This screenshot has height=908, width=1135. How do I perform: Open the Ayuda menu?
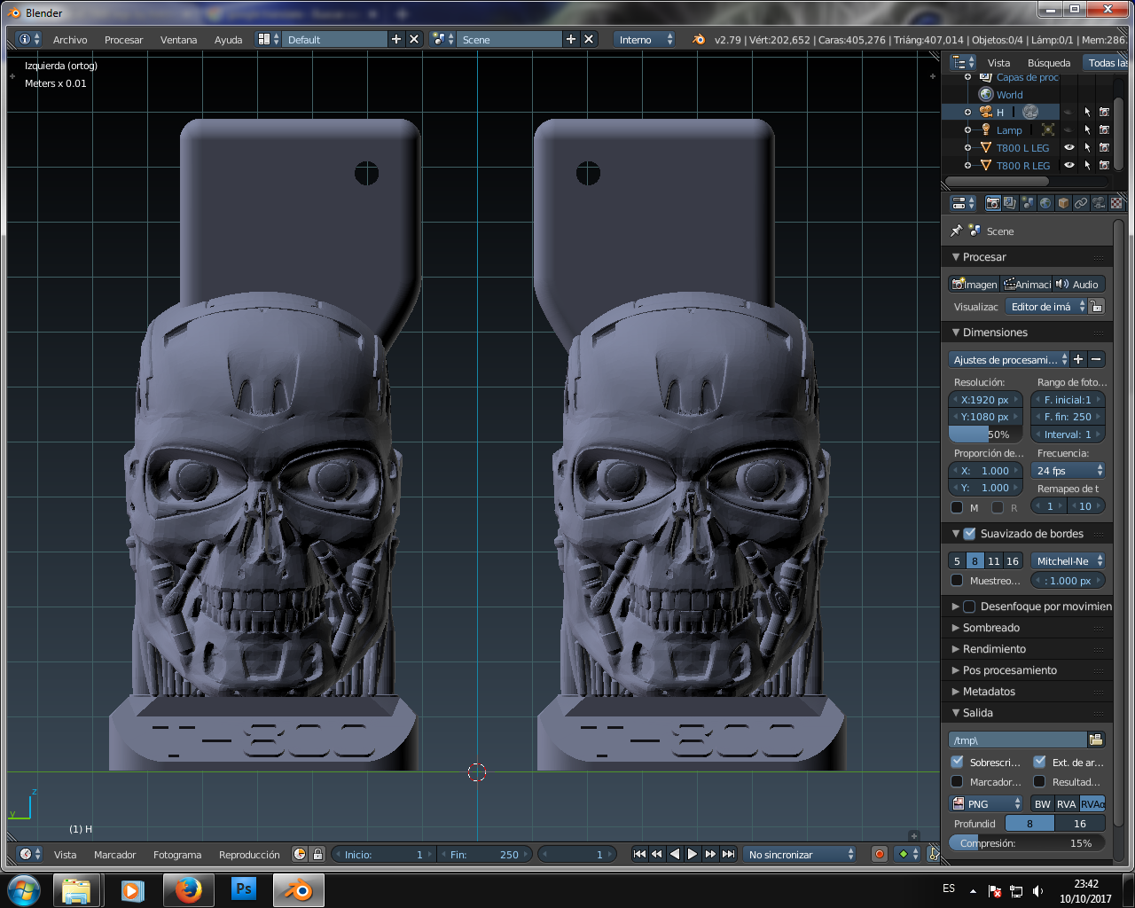[228, 40]
